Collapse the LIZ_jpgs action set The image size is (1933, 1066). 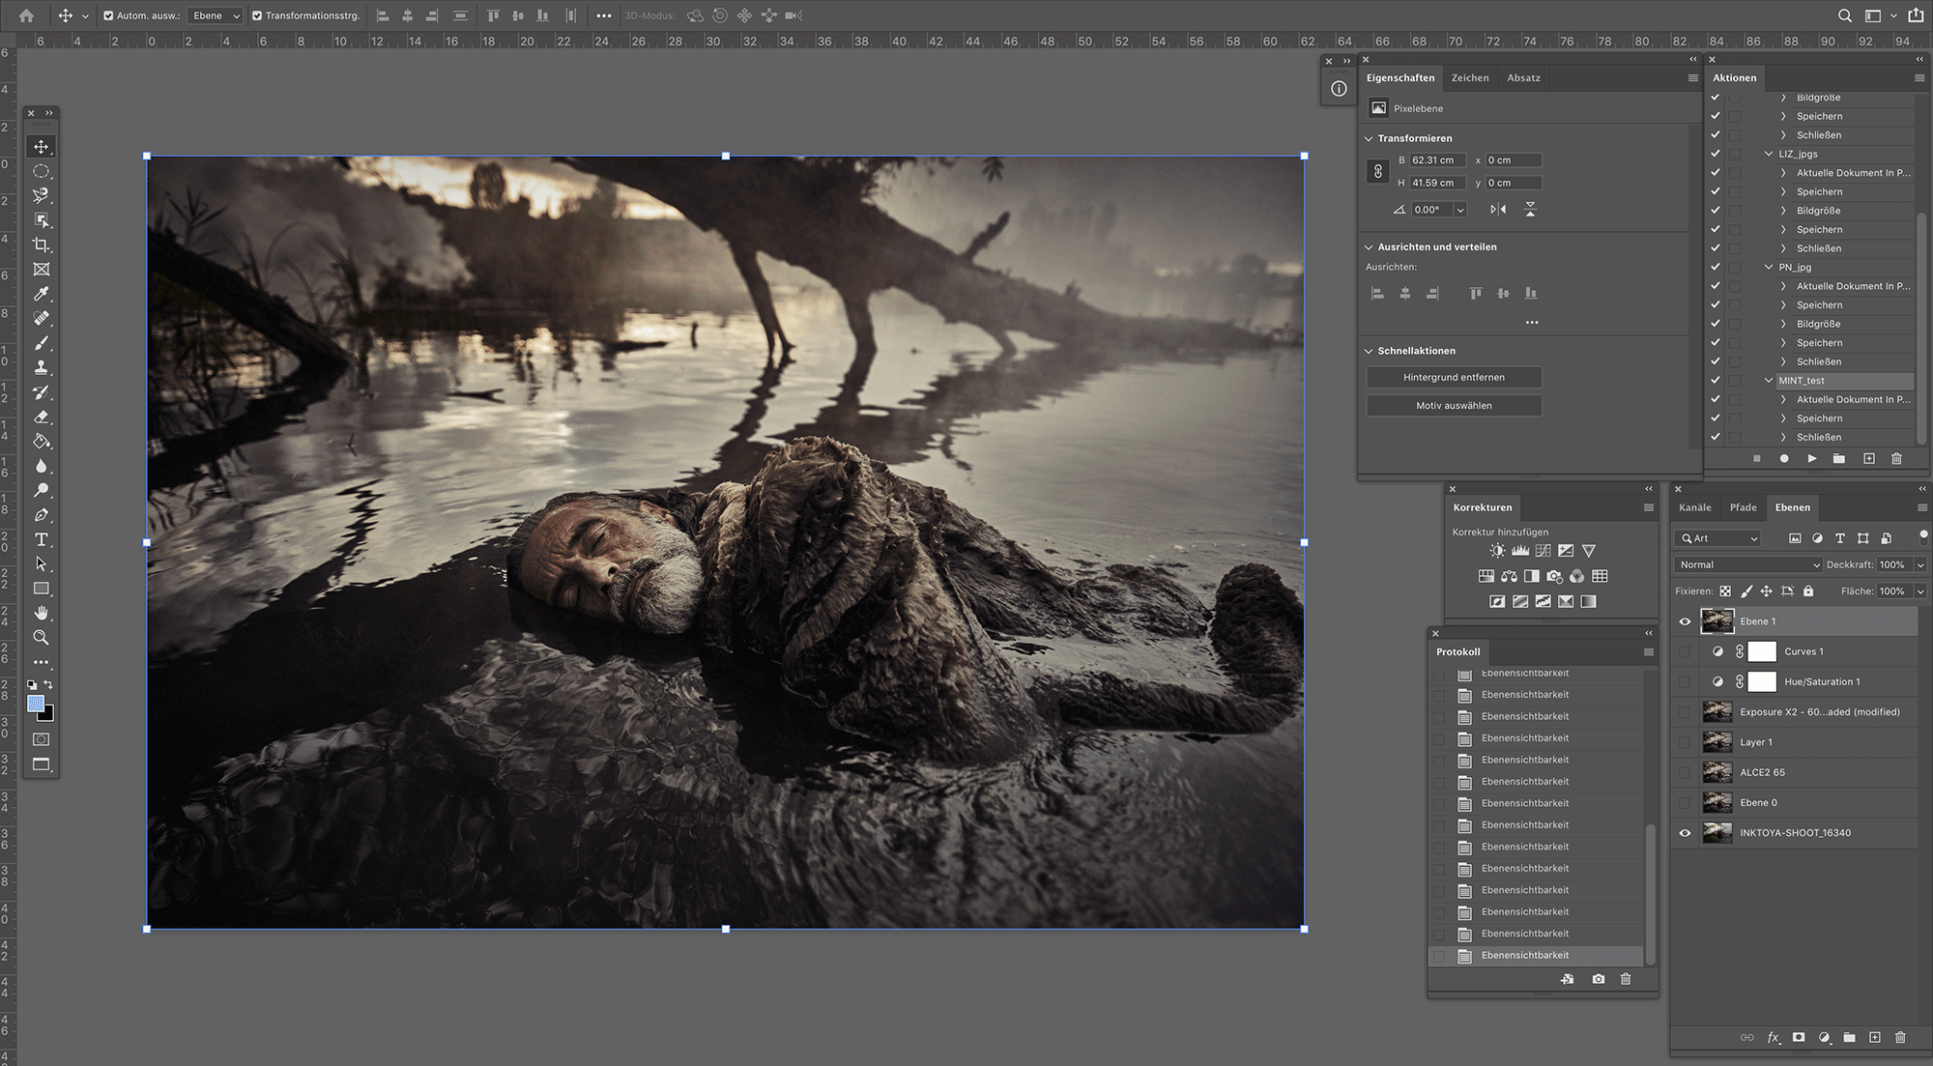tap(1769, 154)
